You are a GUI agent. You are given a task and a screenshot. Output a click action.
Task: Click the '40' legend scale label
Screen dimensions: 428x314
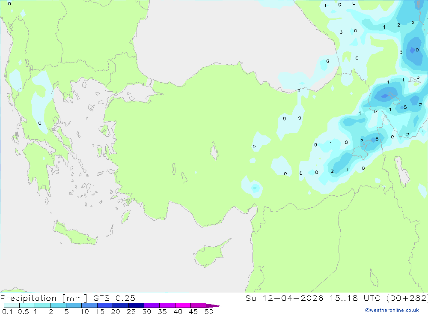click(178, 311)
